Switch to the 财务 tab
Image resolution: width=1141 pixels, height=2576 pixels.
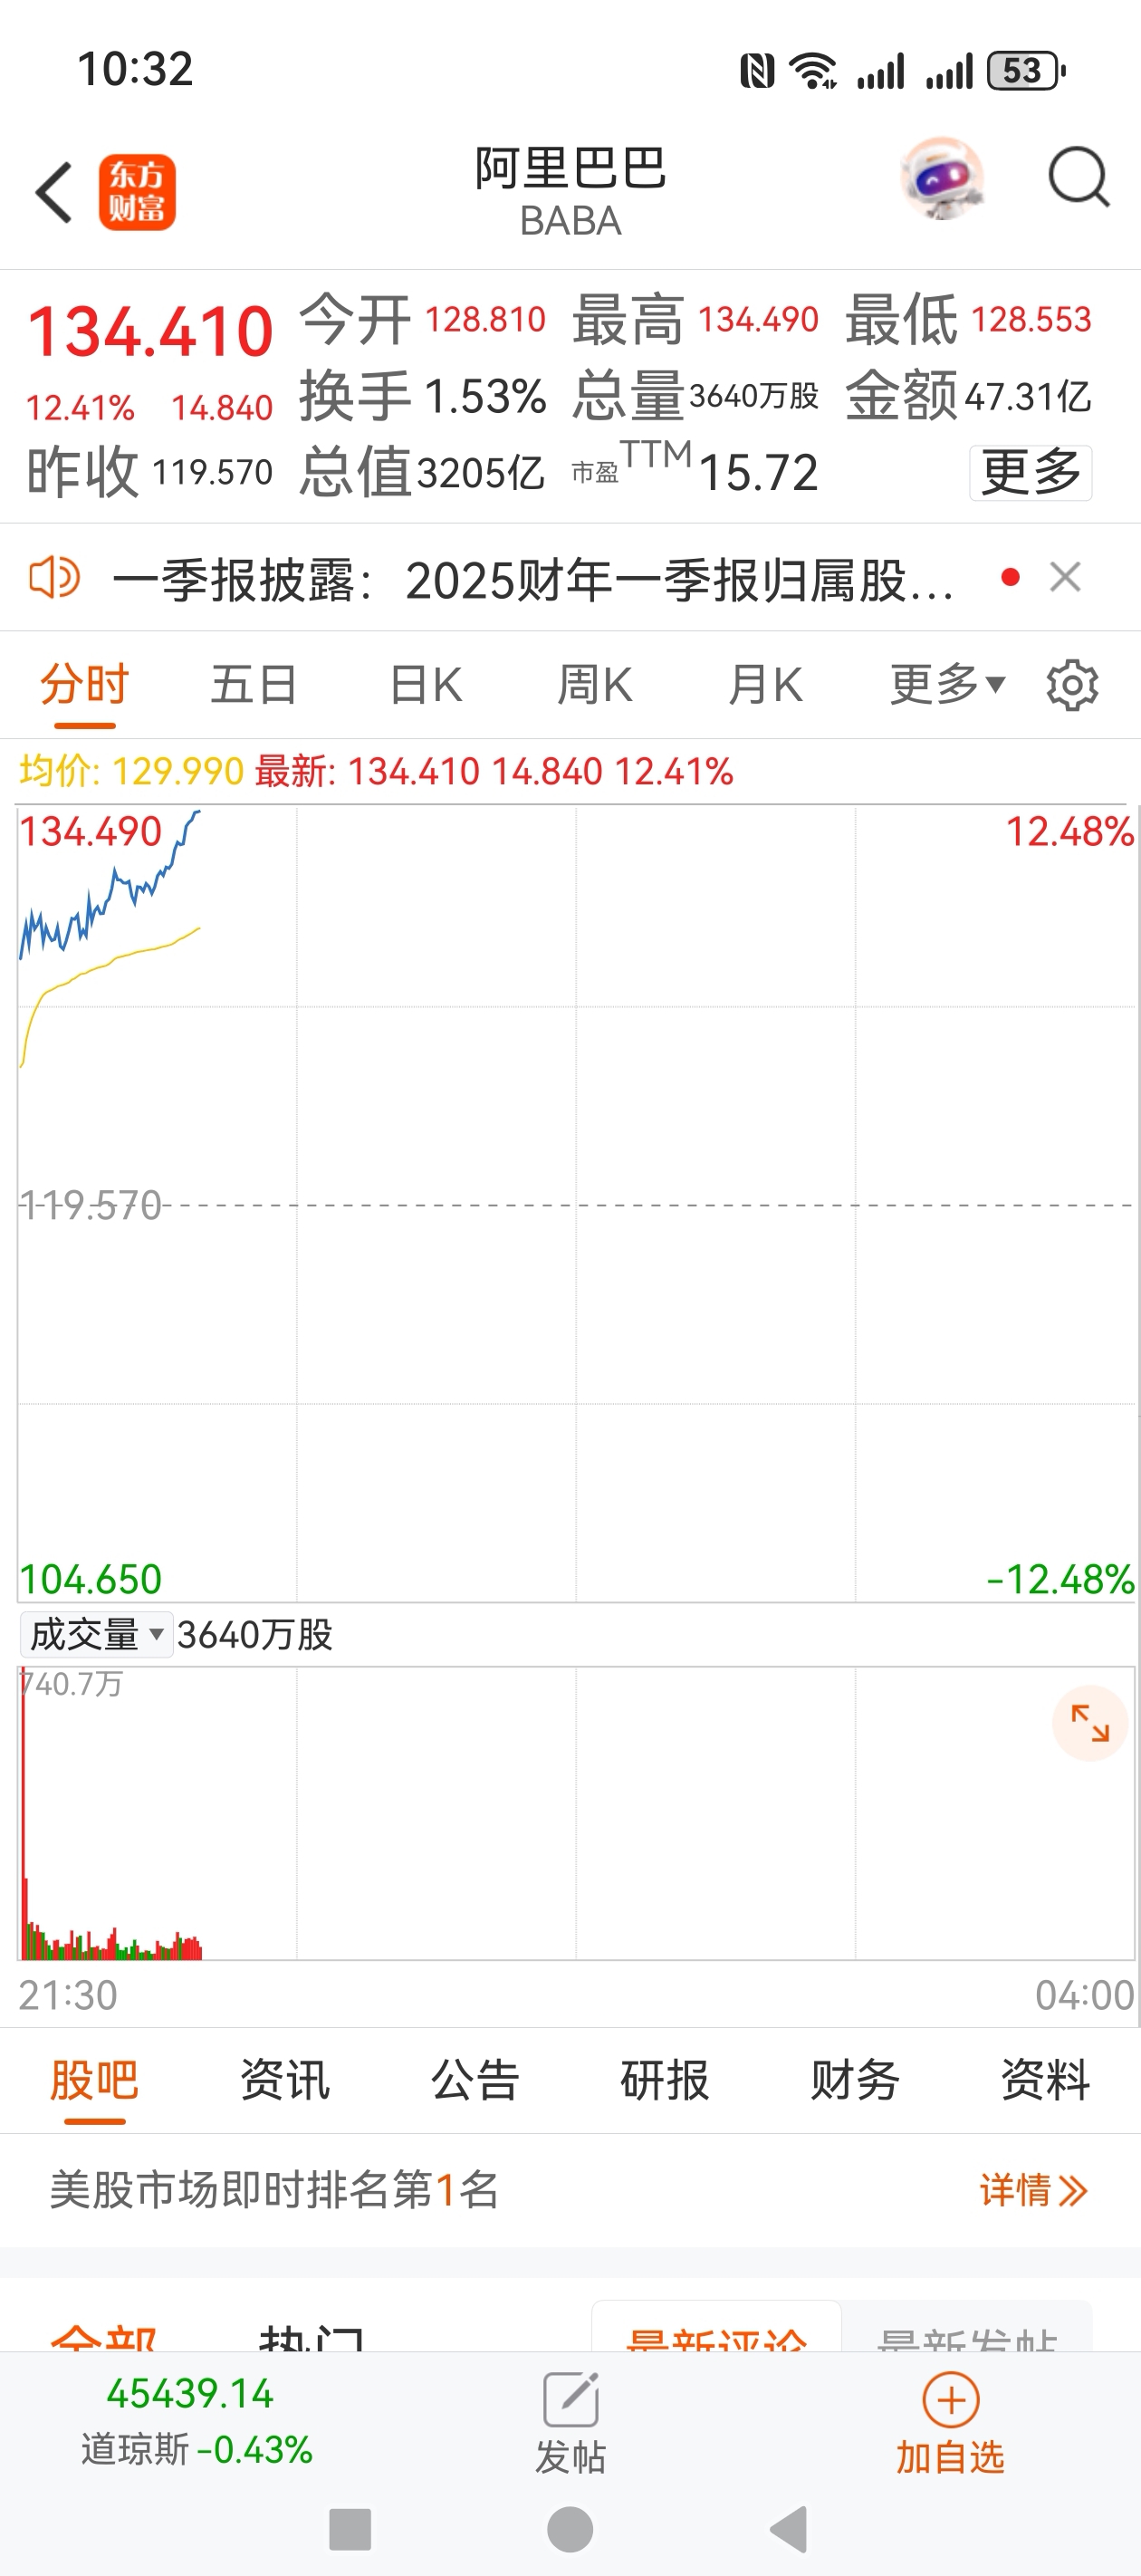pos(855,2081)
